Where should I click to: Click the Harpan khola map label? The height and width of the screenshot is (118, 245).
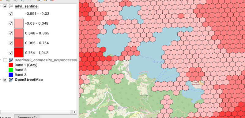[x=147, y=57]
